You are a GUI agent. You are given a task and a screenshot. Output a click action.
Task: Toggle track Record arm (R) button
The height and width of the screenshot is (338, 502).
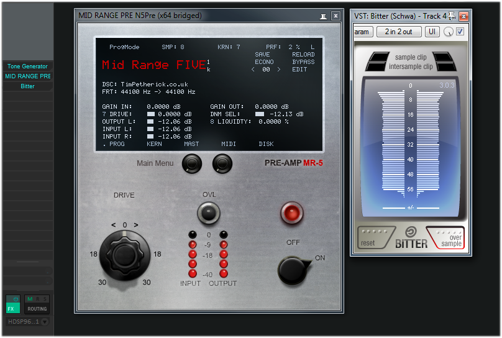37,299
